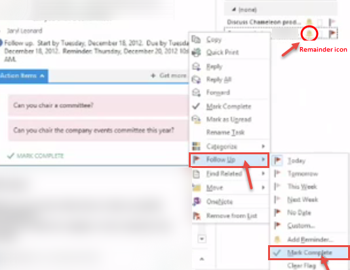Toggle flag on Discuss Chameleon task
Screen dimensions: 350x270
332,22
